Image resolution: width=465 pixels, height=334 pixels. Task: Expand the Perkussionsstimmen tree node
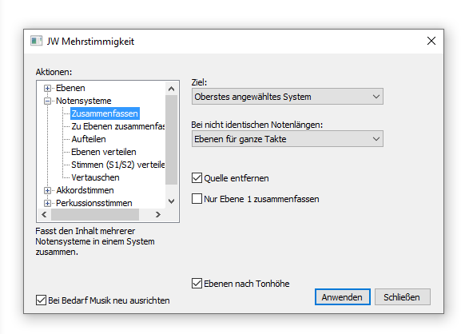(x=47, y=203)
